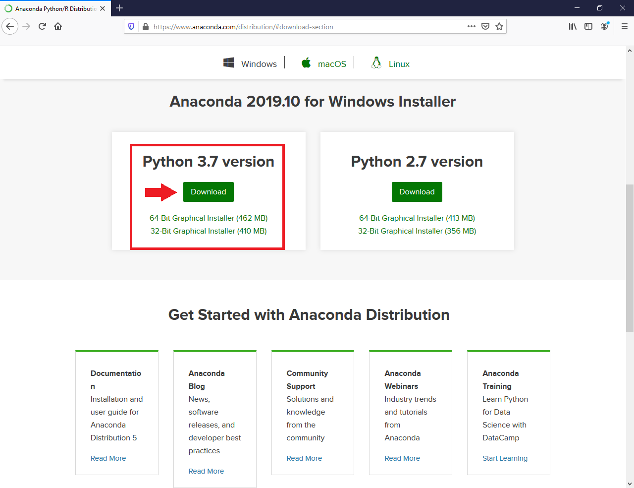Click the Python 3.7 version heading
The width and height of the screenshot is (634, 488).
209,162
